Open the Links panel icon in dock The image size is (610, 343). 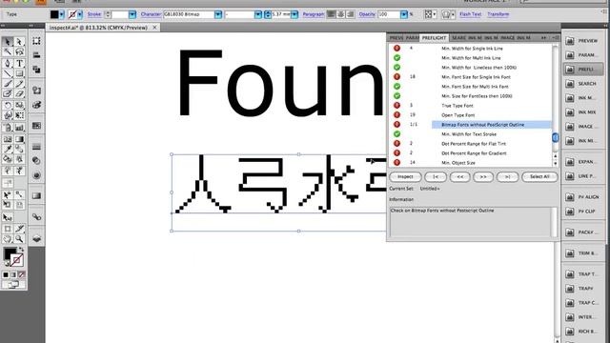[36, 216]
